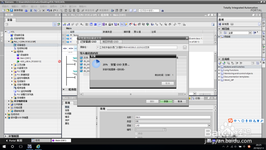The height and width of the screenshot is (150, 266).
Task: Collapse the 全局库 section
Action: click(x=219, y=59)
